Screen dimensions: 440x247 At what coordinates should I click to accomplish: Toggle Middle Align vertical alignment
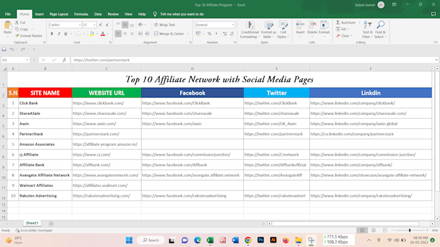point(125,25)
